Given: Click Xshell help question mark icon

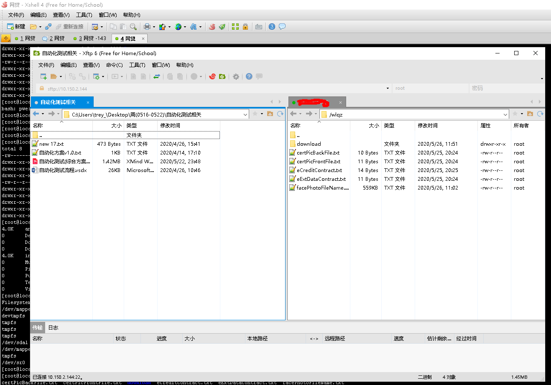Looking at the screenshot, I should [x=272, y=26].
